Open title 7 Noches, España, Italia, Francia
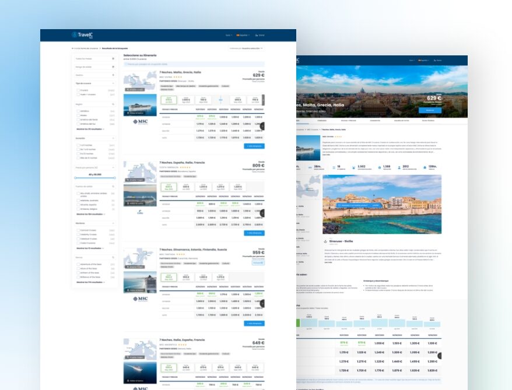This screenshot has width=512, height=390. tap(182, 163)
